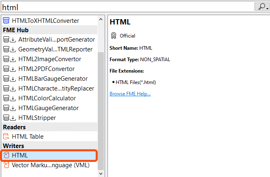
Task: Click HTMLStripper download icon
Action: [13, 118]
